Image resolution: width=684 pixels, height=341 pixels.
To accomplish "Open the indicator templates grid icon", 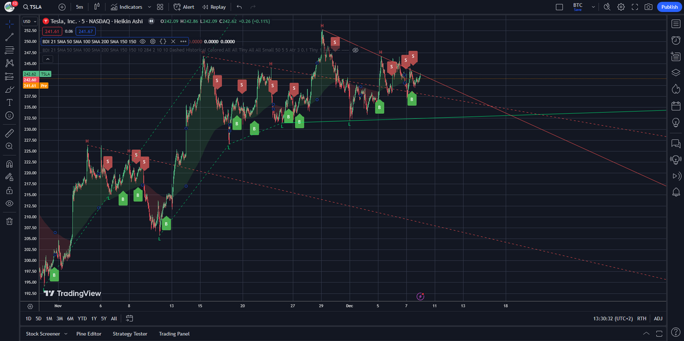I will [x=160, y=7].
